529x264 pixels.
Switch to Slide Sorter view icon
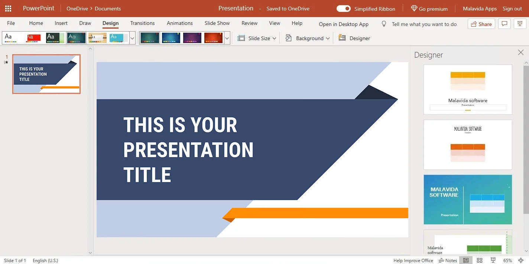click(x=480, y=260)
